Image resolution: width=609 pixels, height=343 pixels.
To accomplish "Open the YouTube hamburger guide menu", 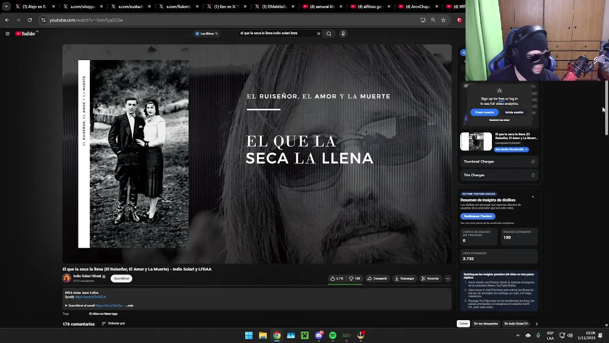I will pyautogui.click(x=7, y=33).
